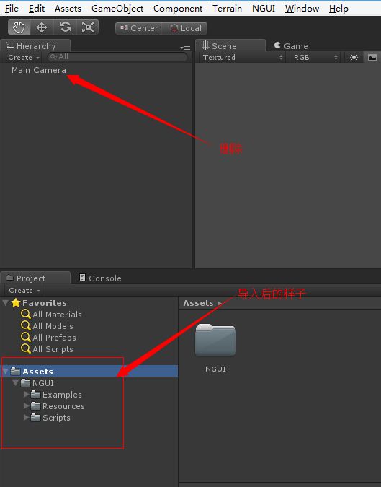Switch to the Game tab
Screen dimensions: 381x487
pos(291,46)
